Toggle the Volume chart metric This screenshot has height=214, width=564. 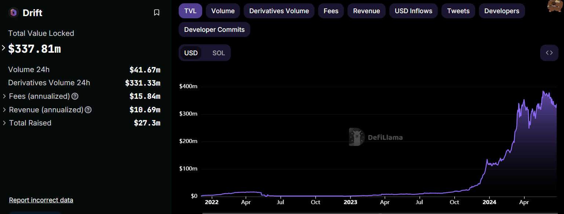[x=223, y=11]
